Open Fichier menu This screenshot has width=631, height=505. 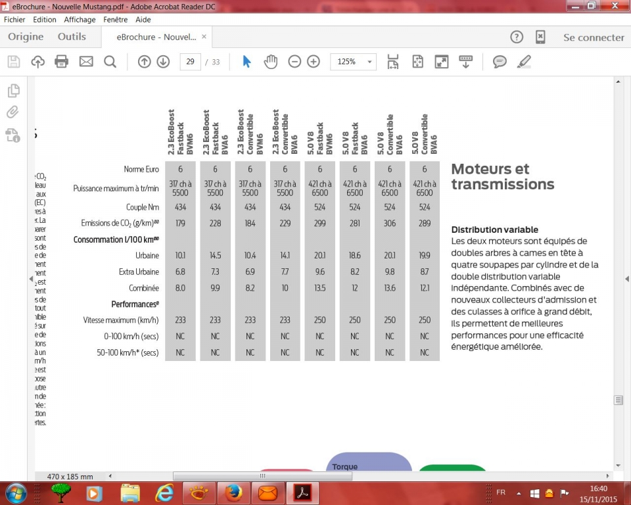pos(14,19)
